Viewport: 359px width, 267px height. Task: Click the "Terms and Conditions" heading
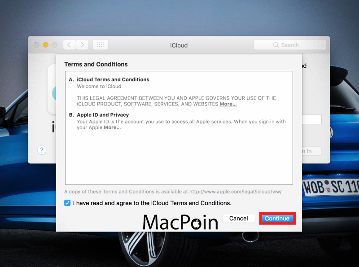96,64
